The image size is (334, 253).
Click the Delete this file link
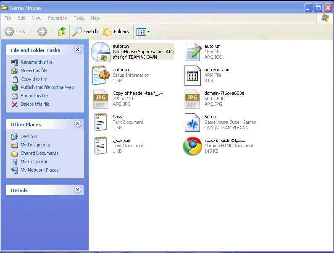click(x=35, y=104)
